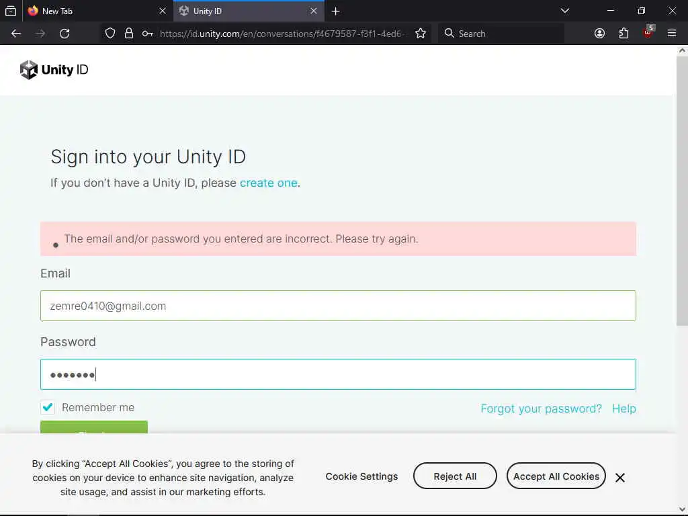Click the 'Sign into your Unity ID' heading
This screenshot has height=516, width=688.
click(x=148, y=157)
